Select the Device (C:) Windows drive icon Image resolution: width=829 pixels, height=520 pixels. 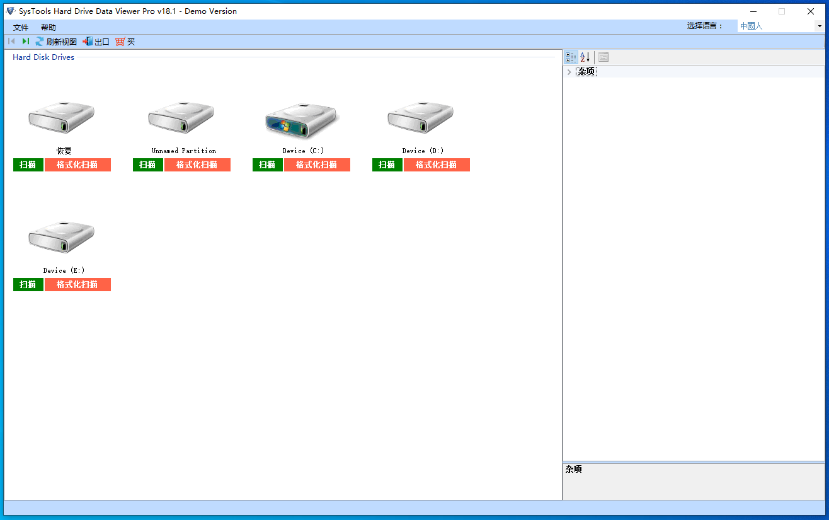point(301,120)
